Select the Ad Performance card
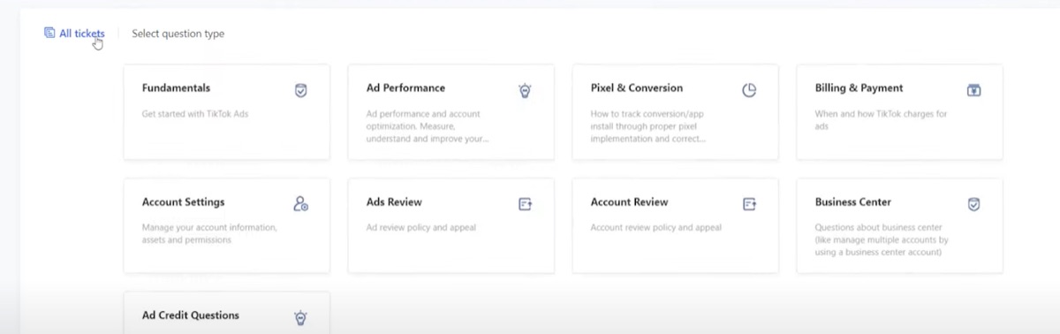Screen dimensions: 1060x334 click(x=451, y=112)
